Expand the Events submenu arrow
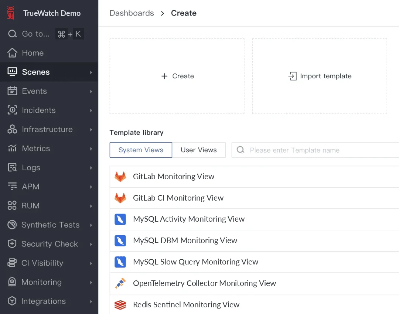The image size is (399, 314). point(91,91)
